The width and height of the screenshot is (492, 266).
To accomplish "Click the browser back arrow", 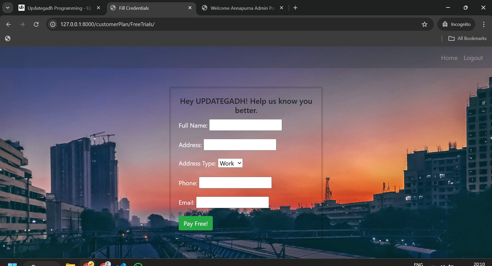I will pyautogui.click(x=8, y=24).
